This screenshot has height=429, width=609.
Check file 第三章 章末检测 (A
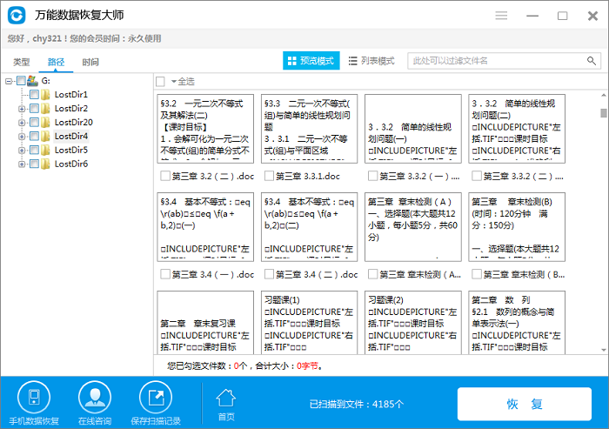(372, 274)
